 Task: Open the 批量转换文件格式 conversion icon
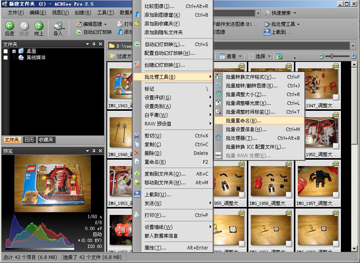pos(218,76)
